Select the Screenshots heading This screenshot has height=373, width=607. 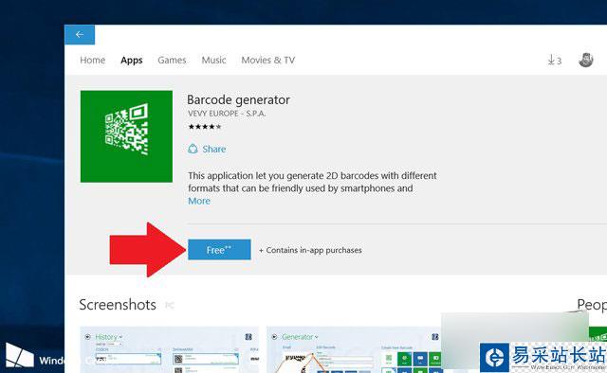(118, 305)
